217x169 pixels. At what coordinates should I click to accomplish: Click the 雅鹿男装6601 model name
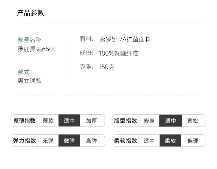(36, 49)
